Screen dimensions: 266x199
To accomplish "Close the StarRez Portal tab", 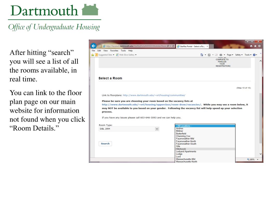I will click(x=207, y=46).
